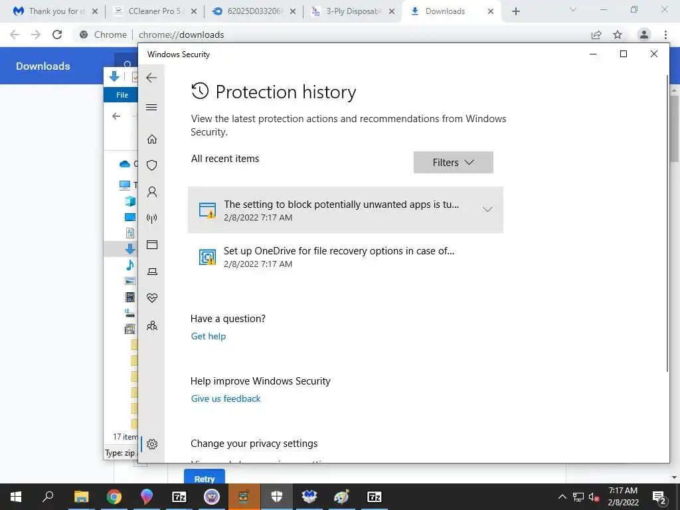680x510 pixels.
Task: Open Device performance & health heart icon
Action: pos(152,298)
